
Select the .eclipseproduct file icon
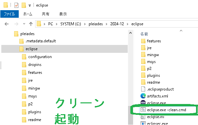point(143,89)
